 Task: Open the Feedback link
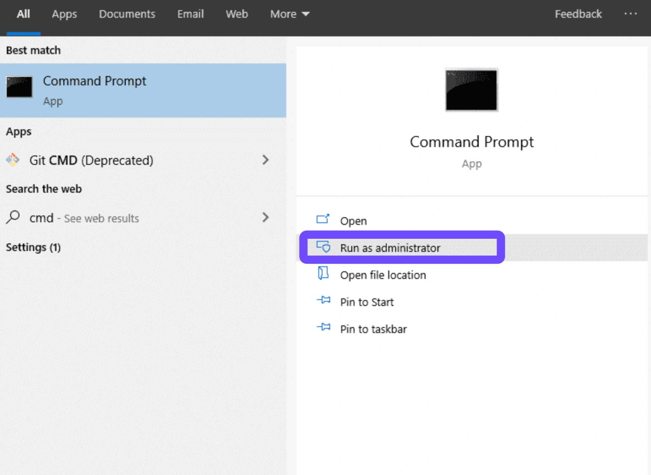[578, 14]
